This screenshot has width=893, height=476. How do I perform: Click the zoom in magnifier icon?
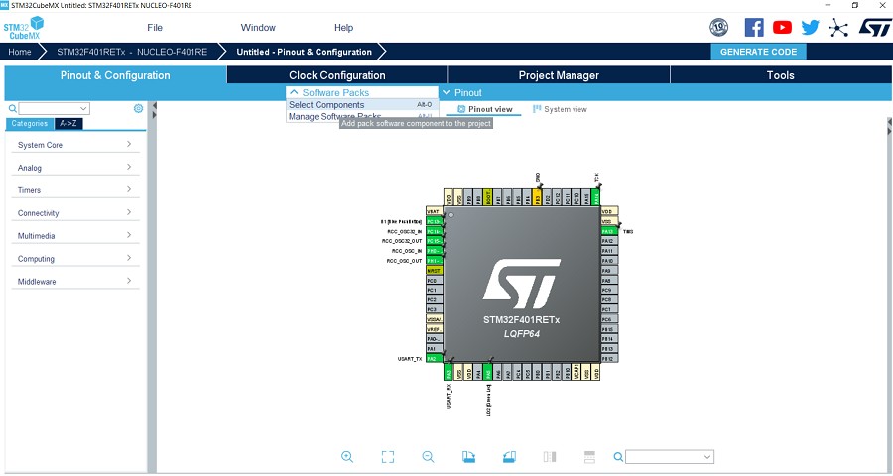click(x=347, y=456)
